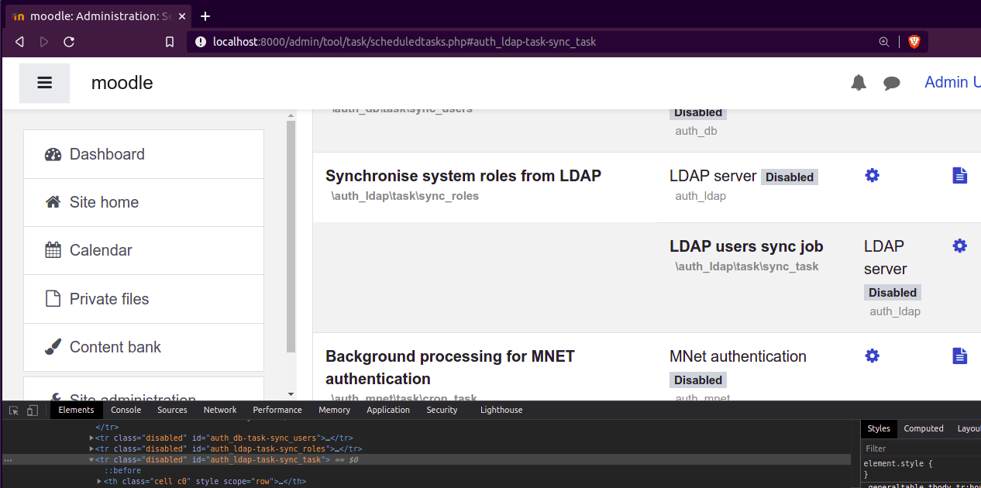Open the Moodle side panel hamburger menu
Viewport: 981px width, 488px height.
coord(44,83)
